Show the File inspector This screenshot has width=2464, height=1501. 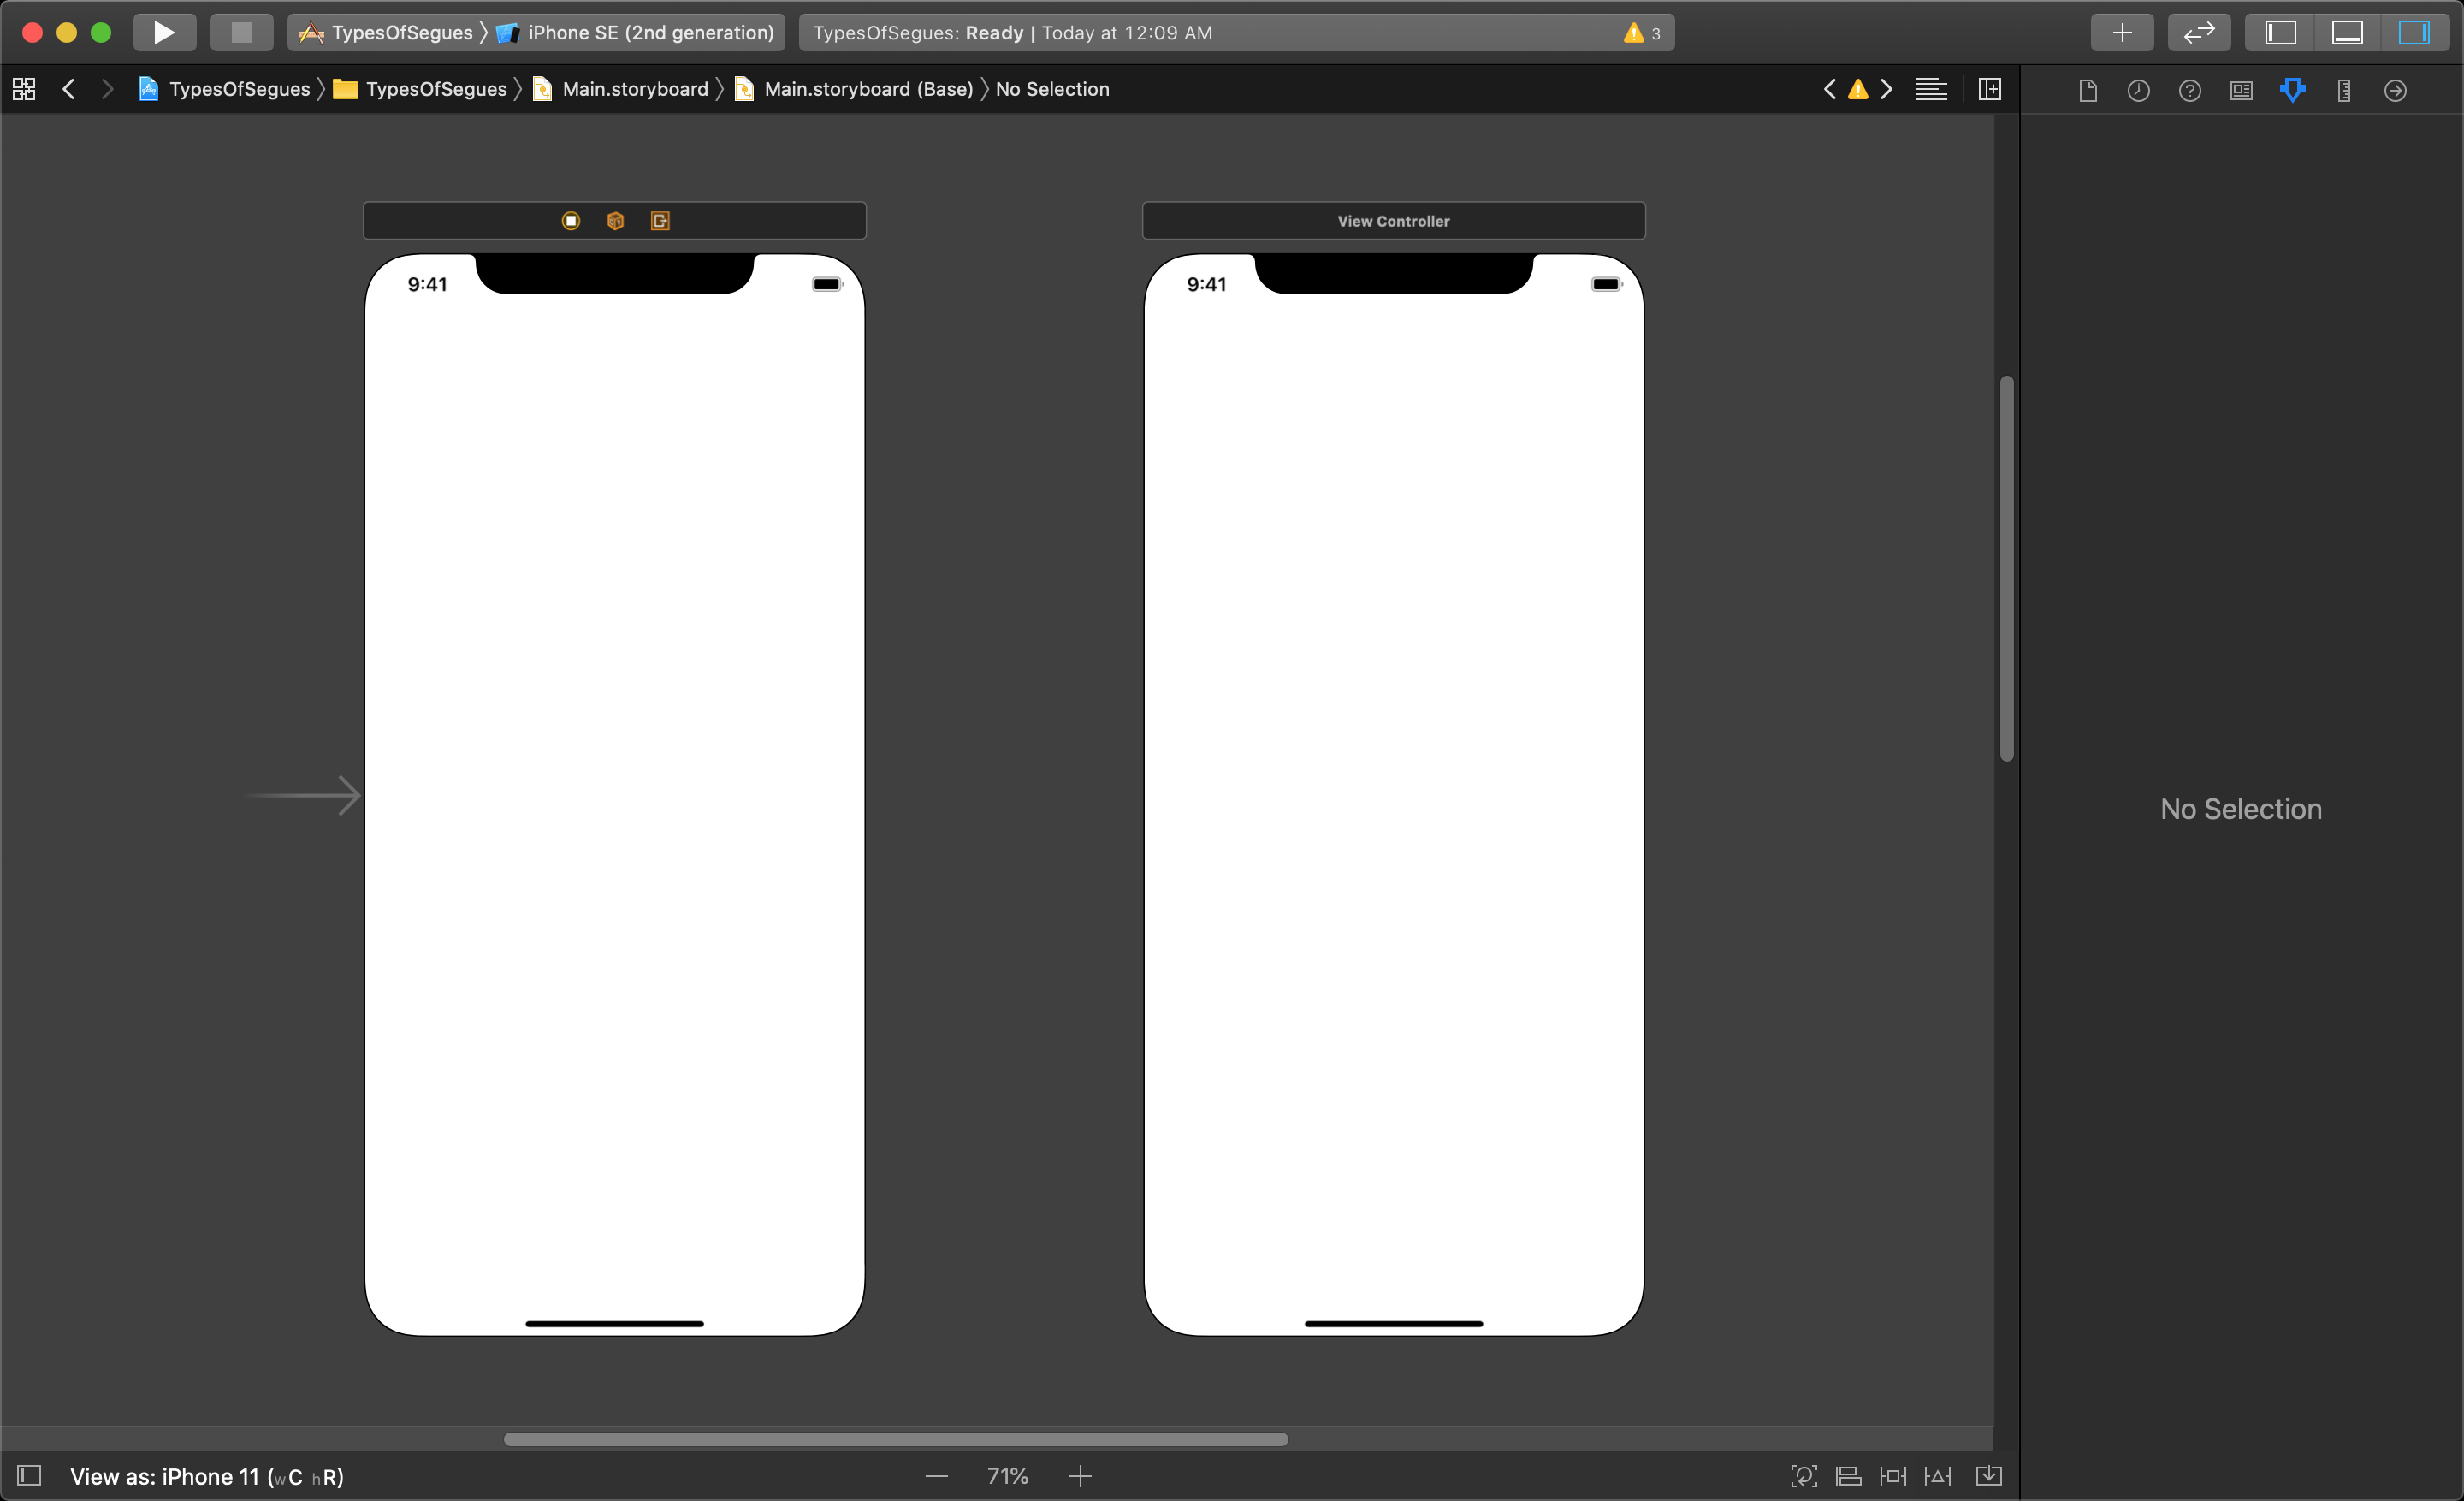coord(2088,91)
